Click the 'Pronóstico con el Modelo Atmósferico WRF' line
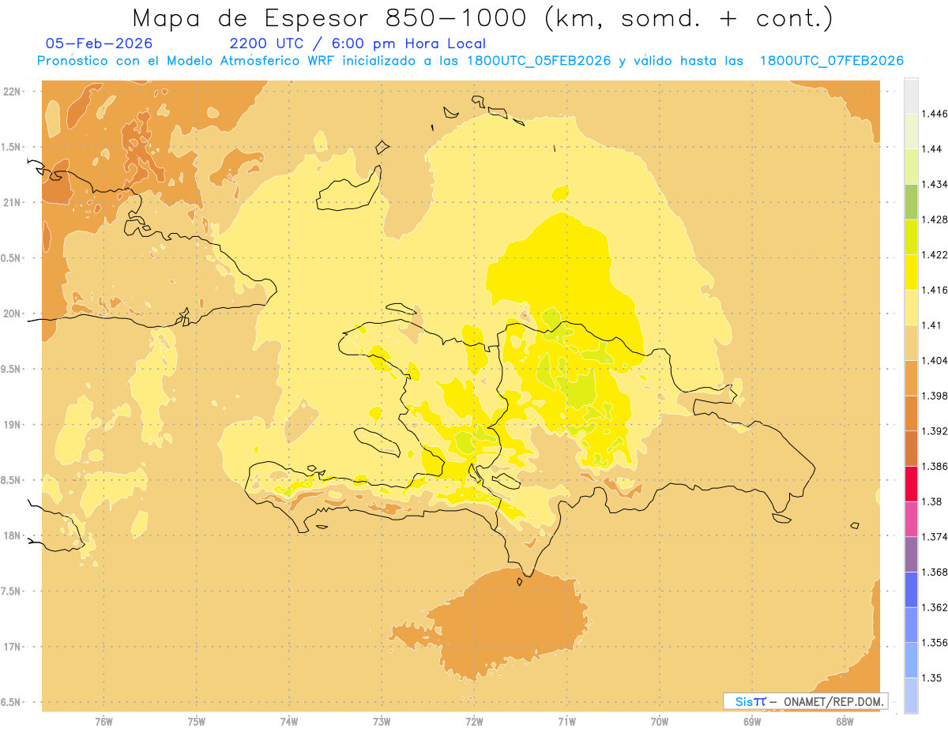Image resolution: width=948 pixels, height=732 pixels. 470,61
